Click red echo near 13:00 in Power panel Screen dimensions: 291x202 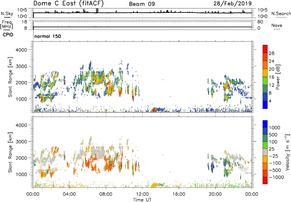[x=154, y=110]
